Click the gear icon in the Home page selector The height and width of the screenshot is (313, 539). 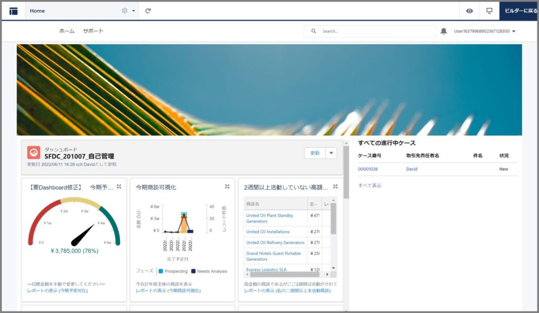[125, 11]
